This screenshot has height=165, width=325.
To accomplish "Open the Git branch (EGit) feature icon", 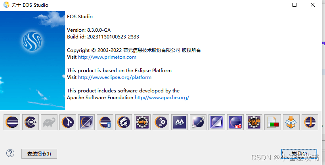I will (x=68, y=122).
